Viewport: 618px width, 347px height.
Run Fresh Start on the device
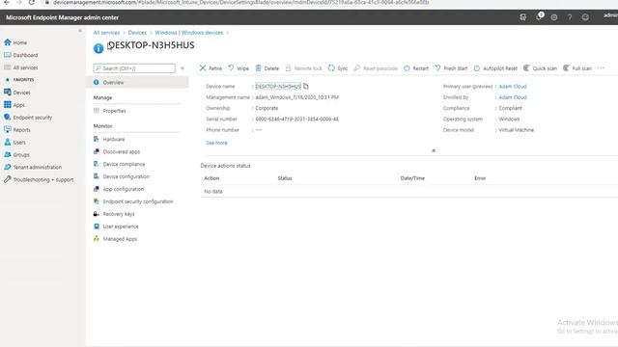click(x=451, y=68)
